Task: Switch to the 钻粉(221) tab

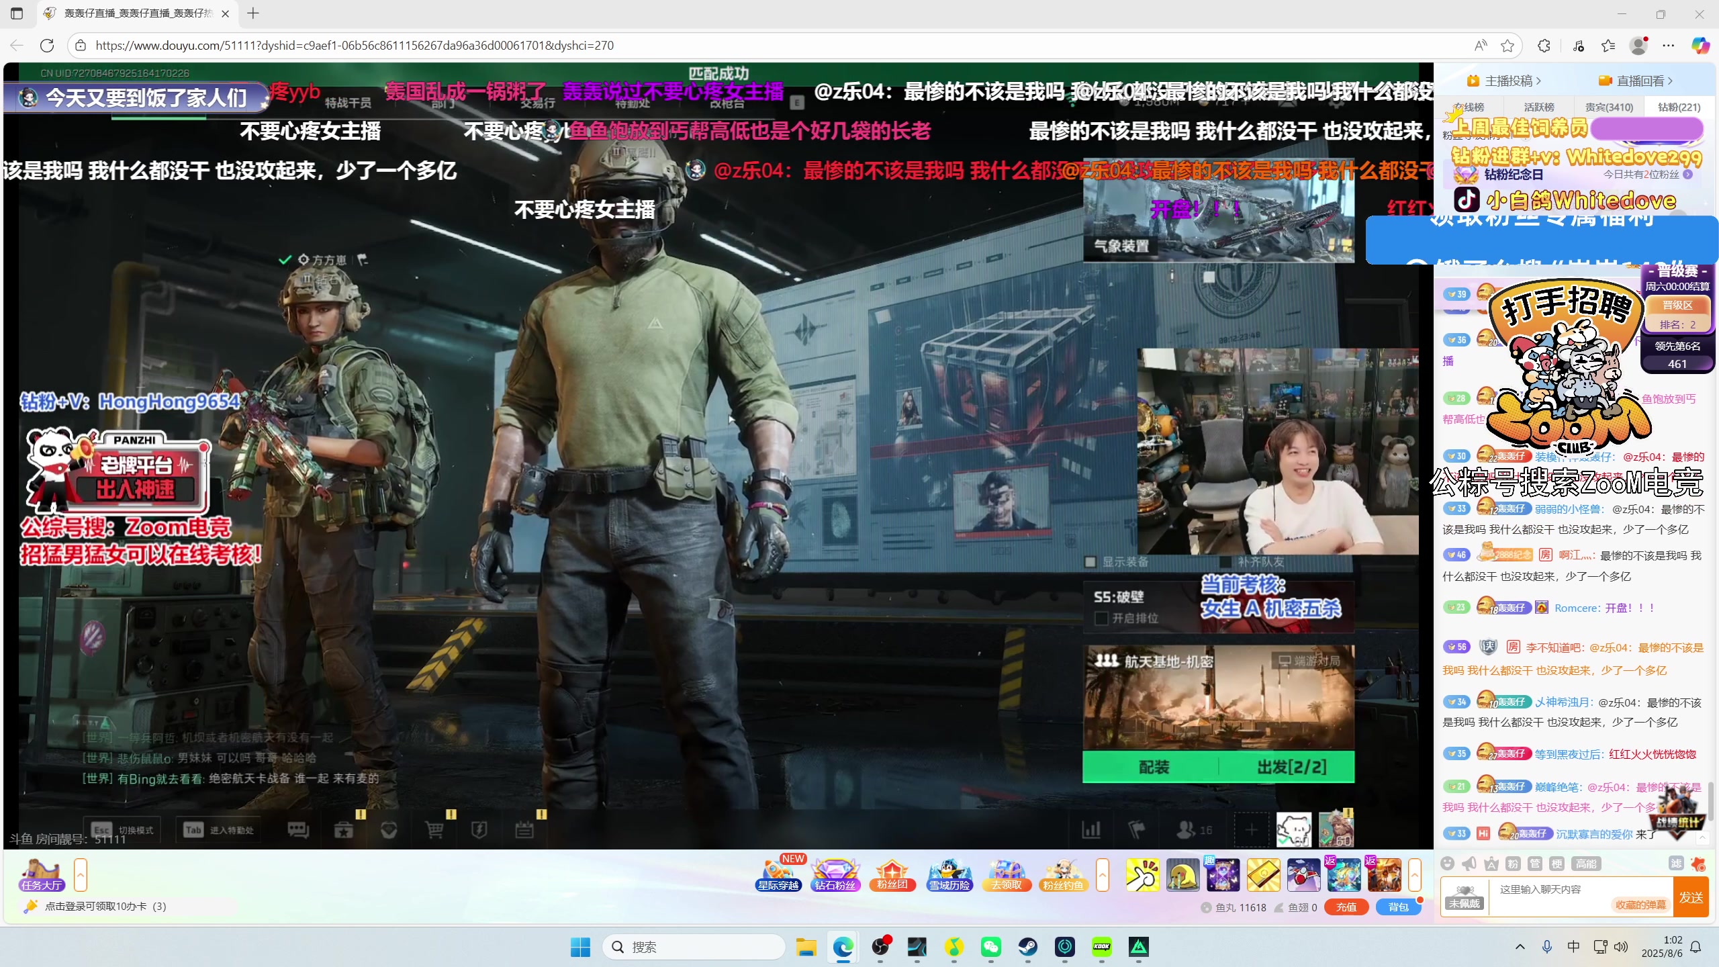Action: pos(1679,107)
